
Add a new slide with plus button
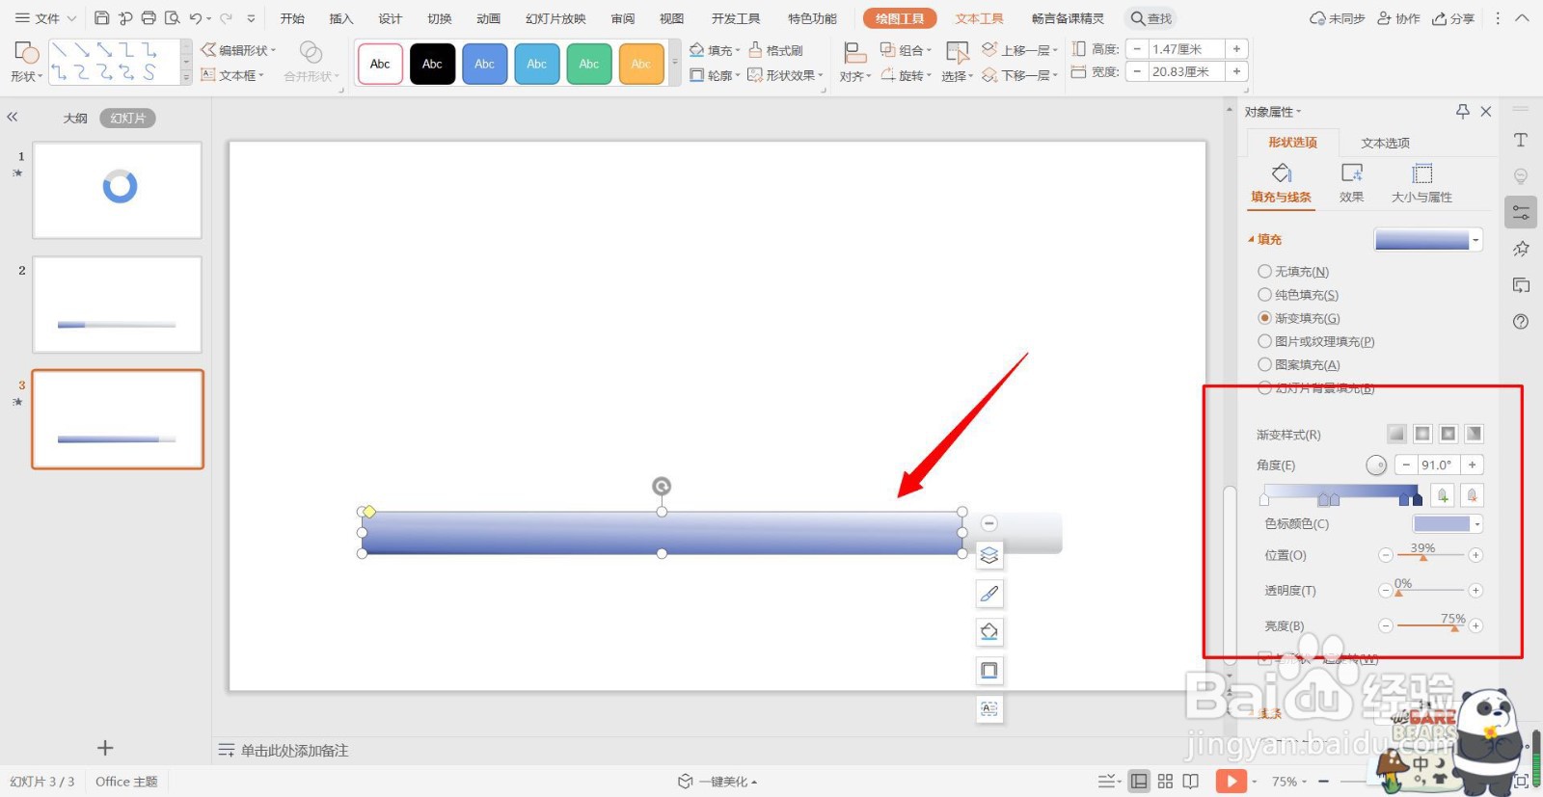point(105,748)
